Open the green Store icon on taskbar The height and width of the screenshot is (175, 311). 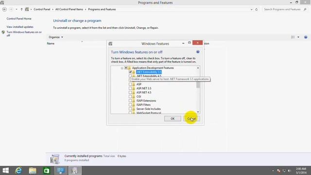(47, 171)
